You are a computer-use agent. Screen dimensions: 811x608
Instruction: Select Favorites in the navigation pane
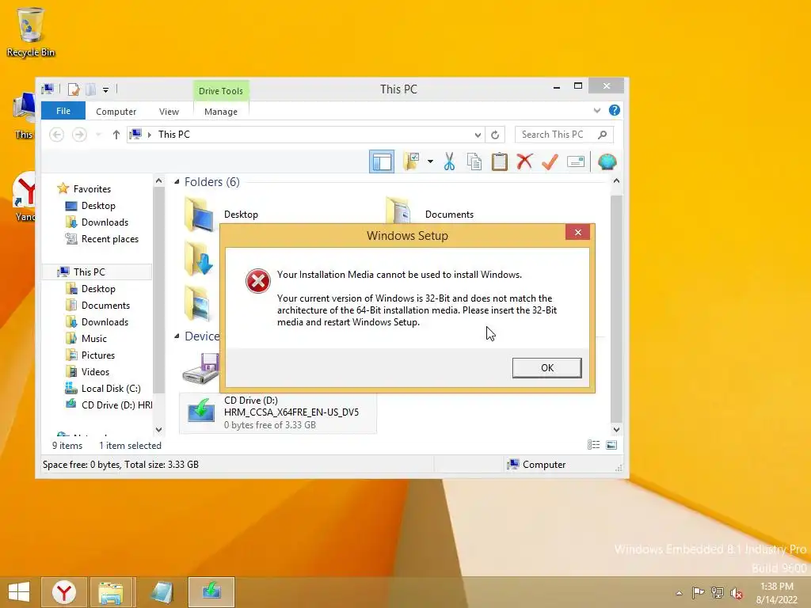click(x=92, y=188)
